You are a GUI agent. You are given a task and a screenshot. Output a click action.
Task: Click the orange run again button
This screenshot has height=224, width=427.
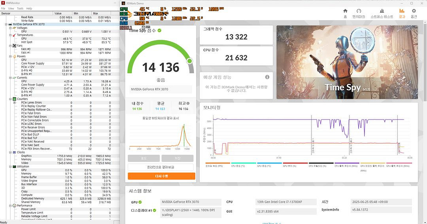point(161,176)
